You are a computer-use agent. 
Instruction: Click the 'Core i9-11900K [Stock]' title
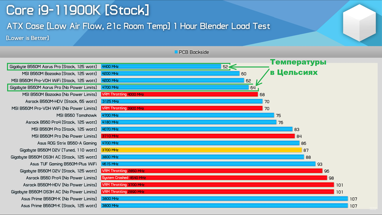78,11
